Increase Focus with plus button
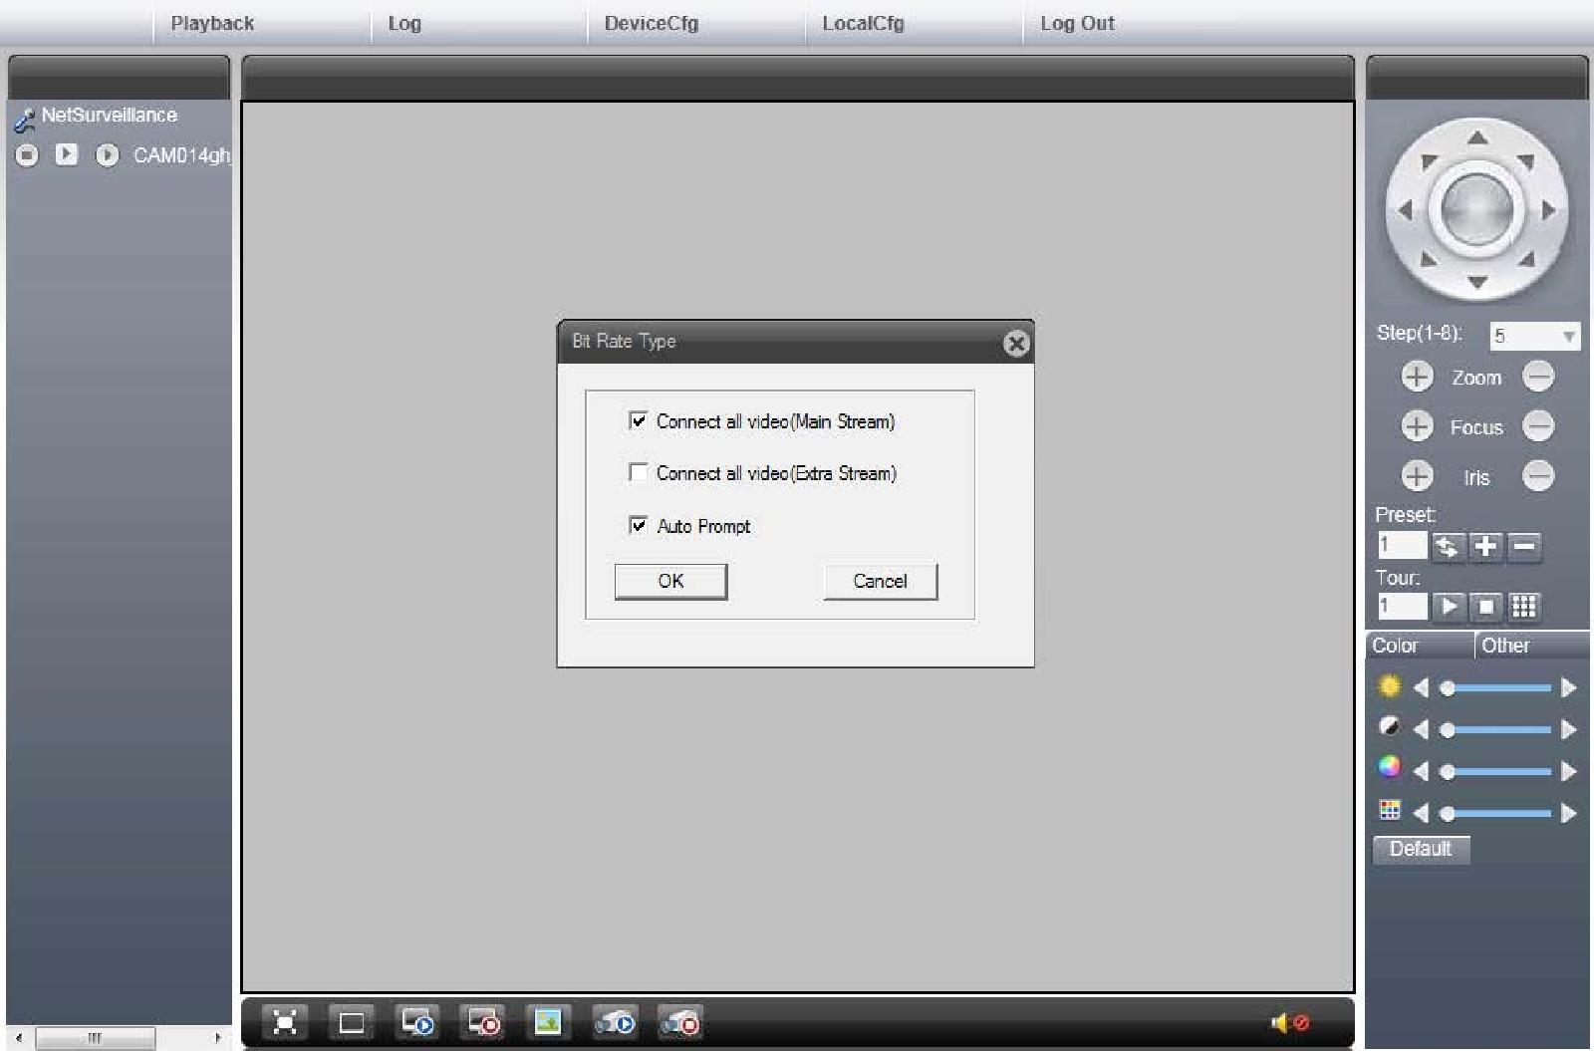Screen dimensions: 1594x1051 1417,426
